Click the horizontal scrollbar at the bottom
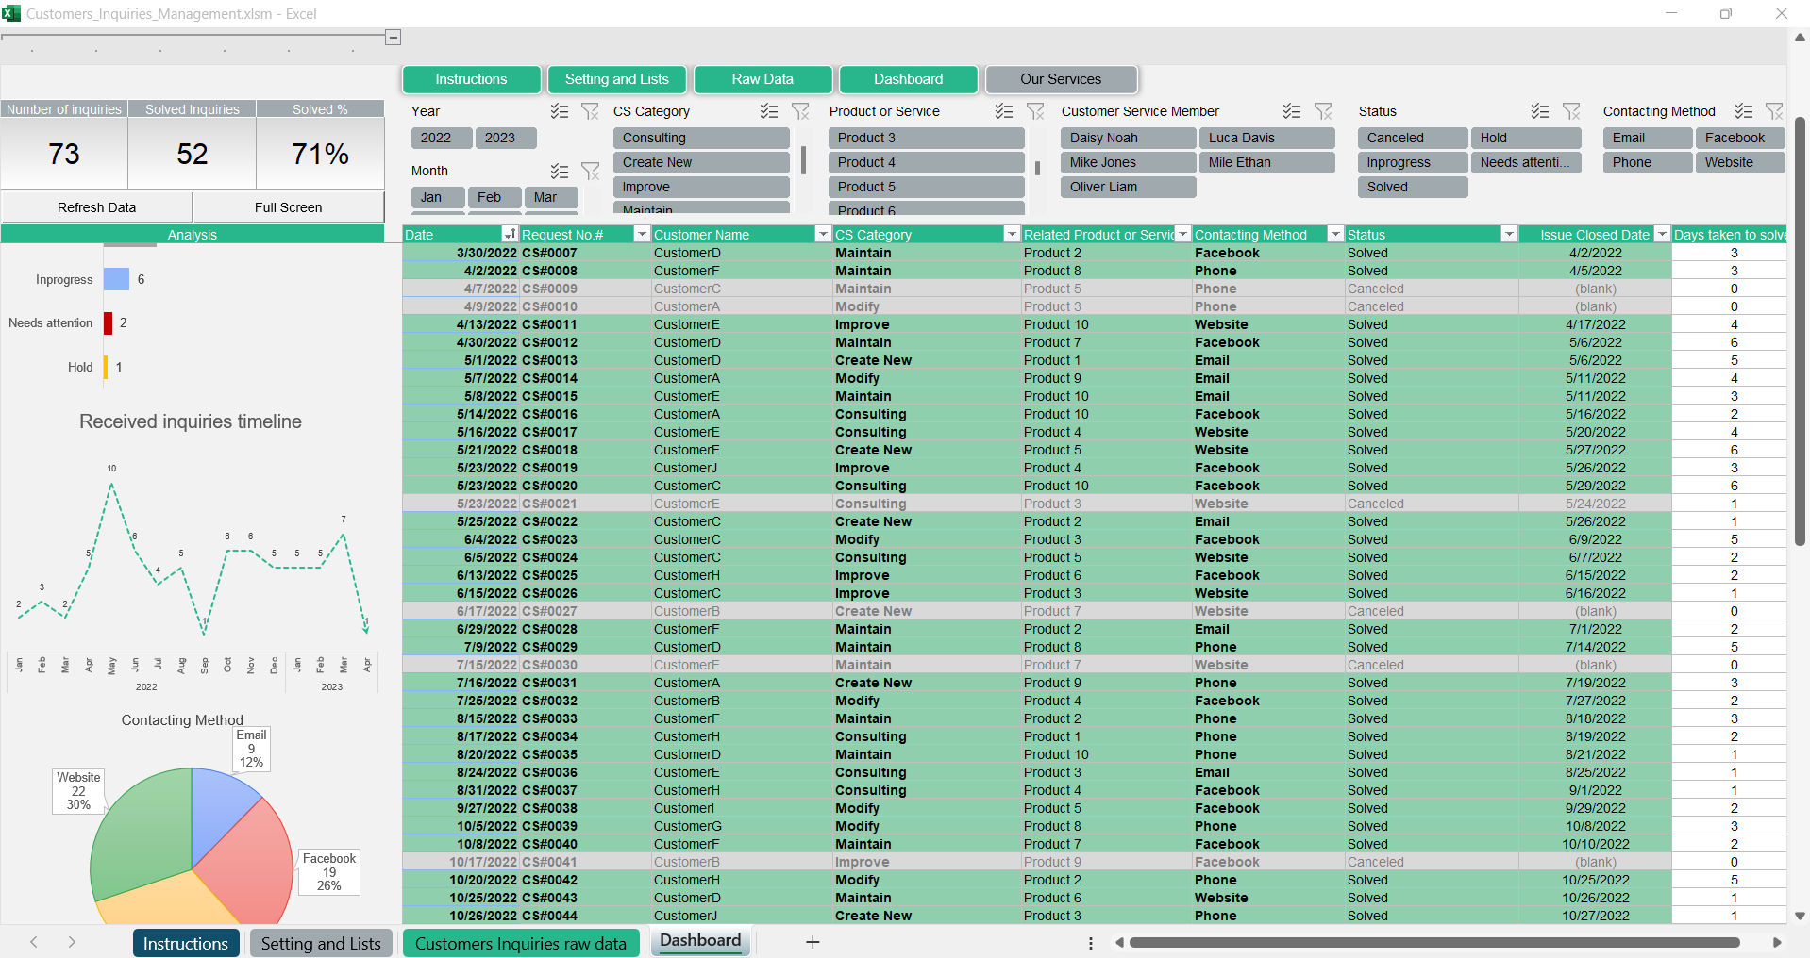 (x=1434, y=942)
